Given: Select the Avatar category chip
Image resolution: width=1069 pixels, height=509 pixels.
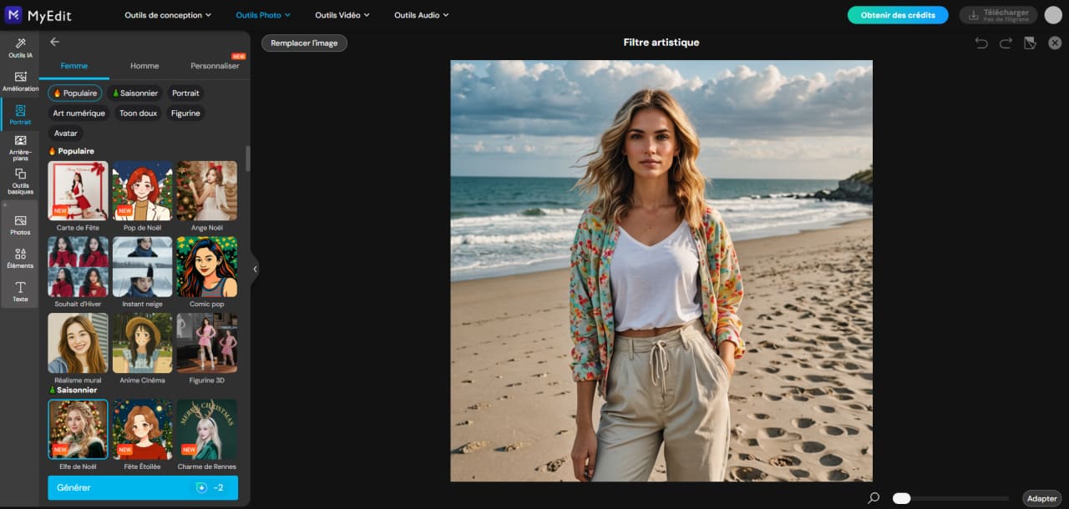Looking at the screenshot, I should coord(66,134).
